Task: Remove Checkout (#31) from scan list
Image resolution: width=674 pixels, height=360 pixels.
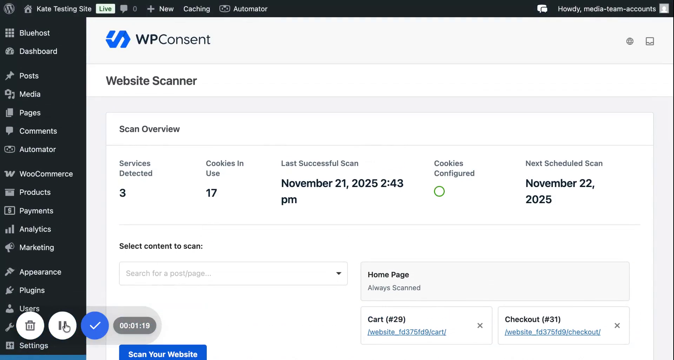Action: 617,326
